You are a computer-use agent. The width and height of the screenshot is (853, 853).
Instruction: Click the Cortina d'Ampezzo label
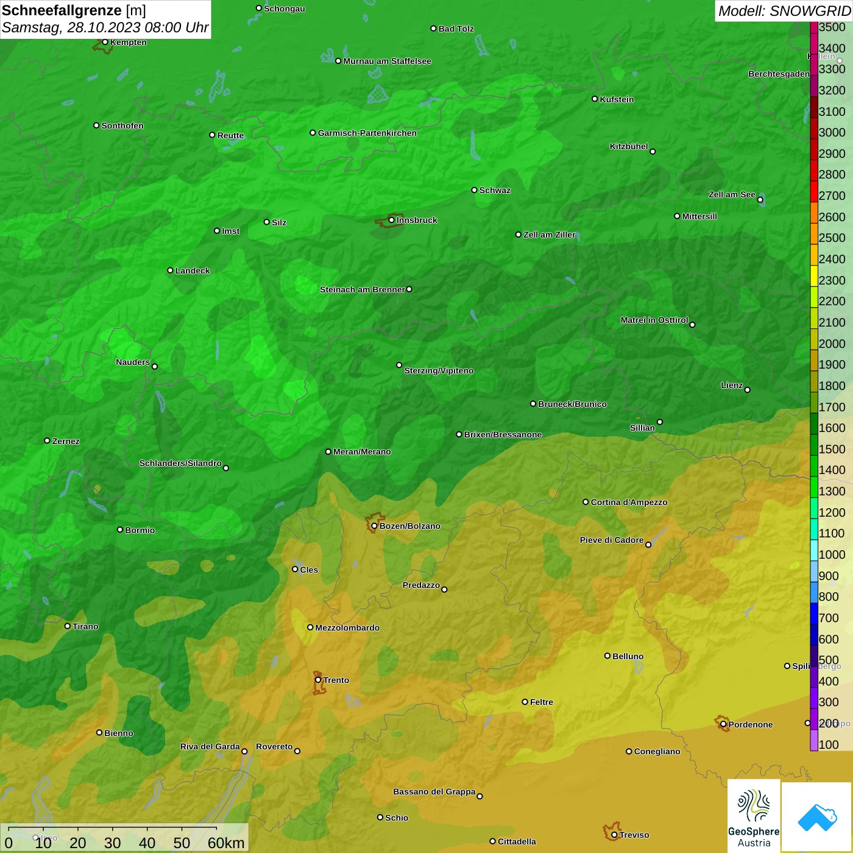click(629, 502)
